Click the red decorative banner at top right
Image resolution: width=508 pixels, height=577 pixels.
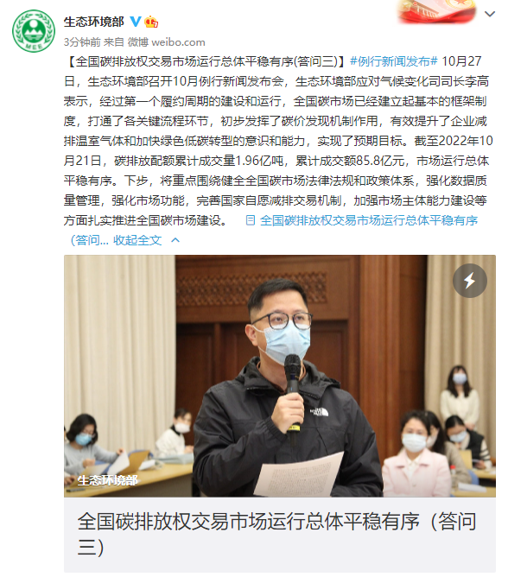437,11
